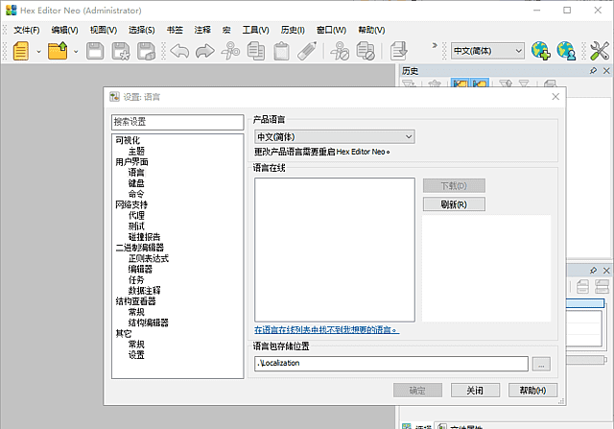This screenshot has width=614, height=429.
Task: Select 设置 under 其它 in the tree
Action: pyautogui.click(x=136, y=354)
